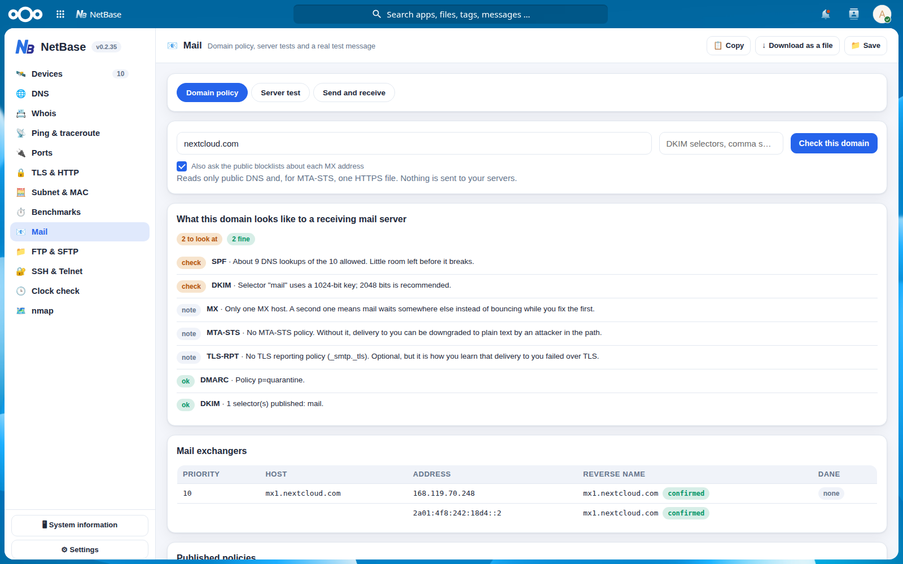Screen dimensions: 903x564
Task: Click the Clock check clock icon
Action: coord(21,291)
